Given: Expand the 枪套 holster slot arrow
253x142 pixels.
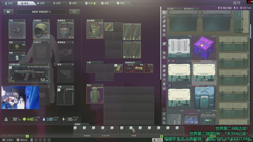Looking at the screenshot, I should point(73,64).
